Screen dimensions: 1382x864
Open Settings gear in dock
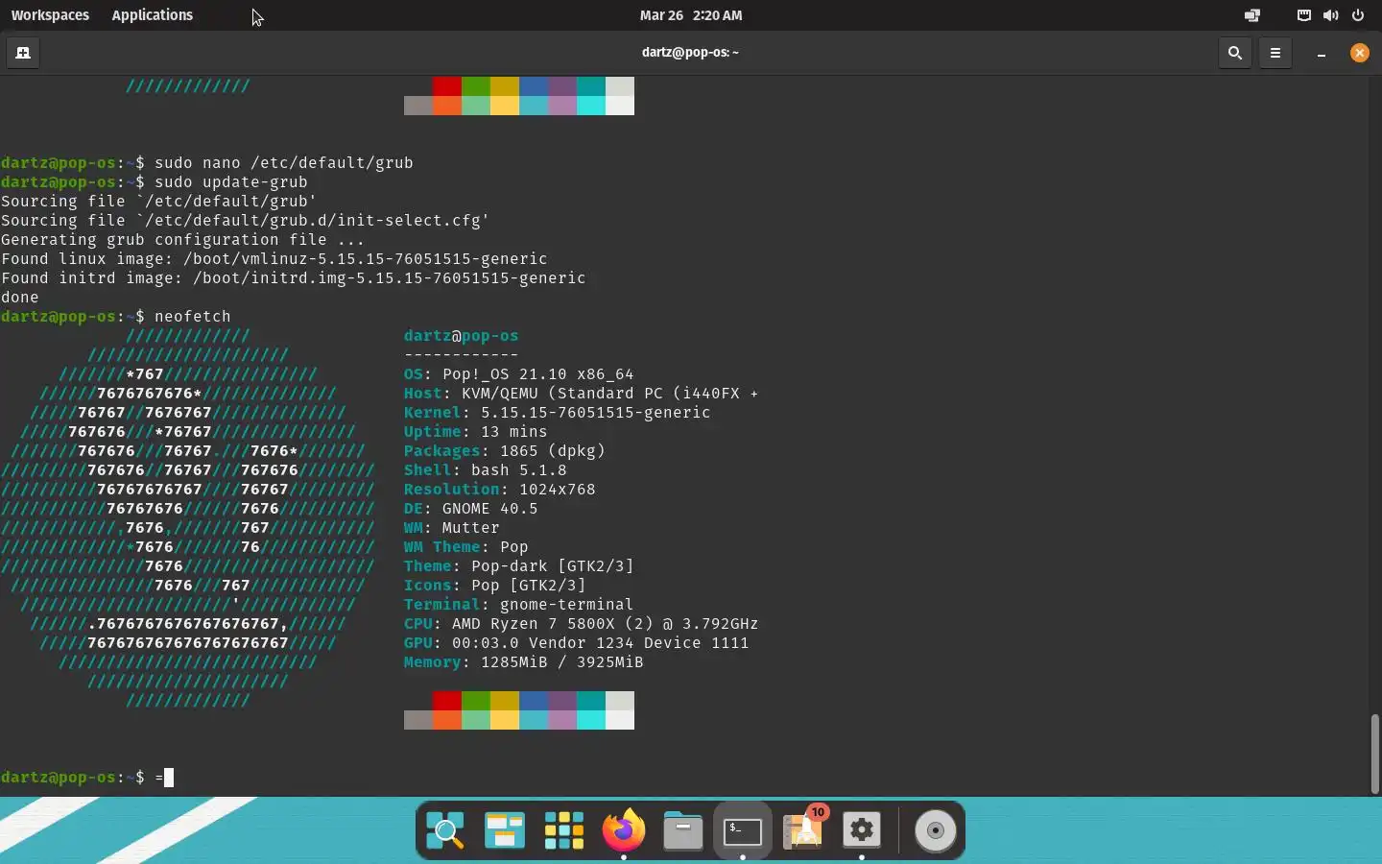coord(862,830)
